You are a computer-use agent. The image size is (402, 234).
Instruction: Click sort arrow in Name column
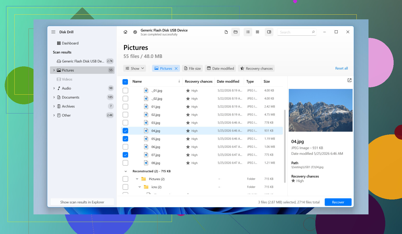click(179, 81)
